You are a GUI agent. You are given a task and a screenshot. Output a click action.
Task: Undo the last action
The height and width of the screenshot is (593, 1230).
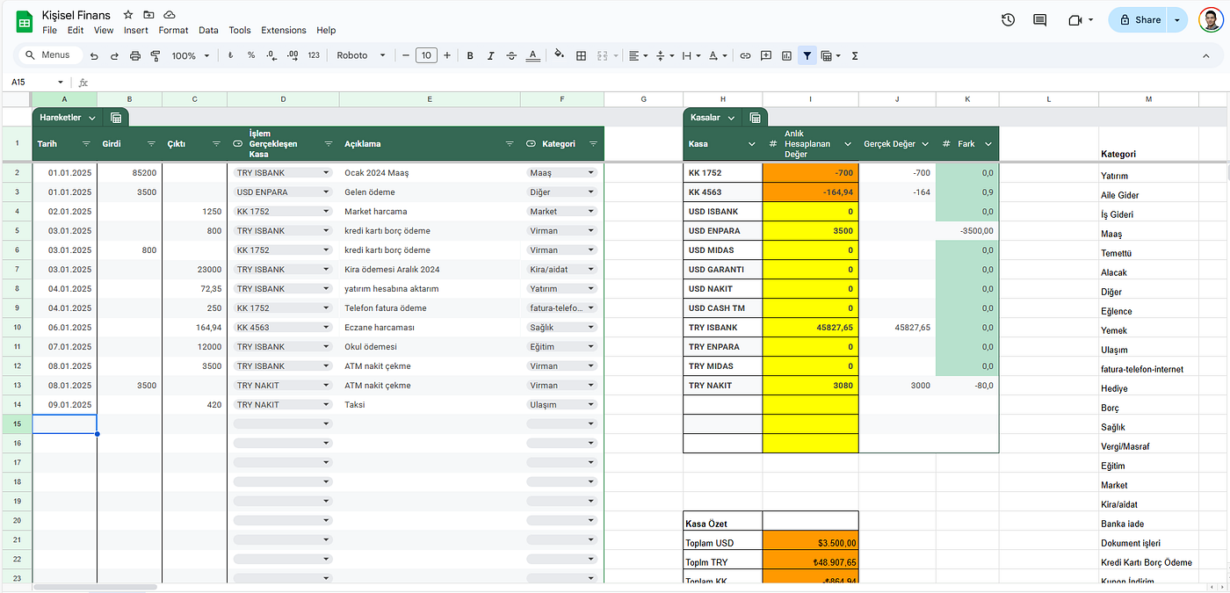point(94,55)
